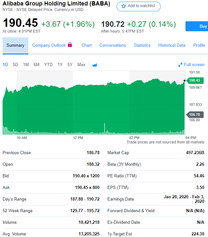
Task: Click the Ask value 190.45 x 800
Action: (87, 188)
